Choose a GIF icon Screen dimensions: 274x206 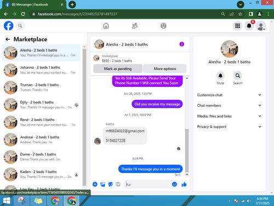point(118,184)
